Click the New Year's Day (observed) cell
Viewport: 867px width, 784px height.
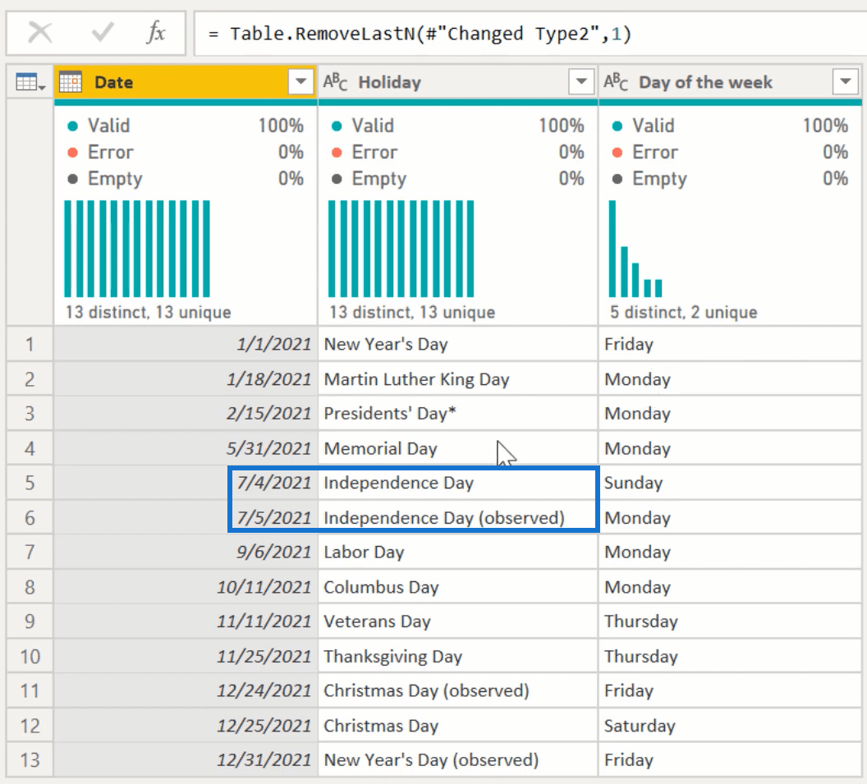click(x=458, y=760)
